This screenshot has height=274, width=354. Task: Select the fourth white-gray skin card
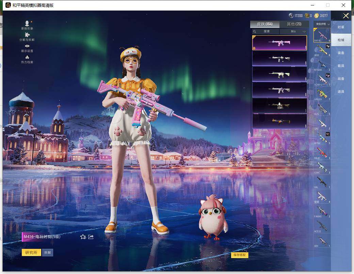coord(279,90)
